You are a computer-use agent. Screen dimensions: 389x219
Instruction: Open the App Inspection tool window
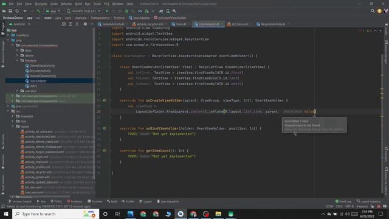pyautogui.click(x=168, y=201)
